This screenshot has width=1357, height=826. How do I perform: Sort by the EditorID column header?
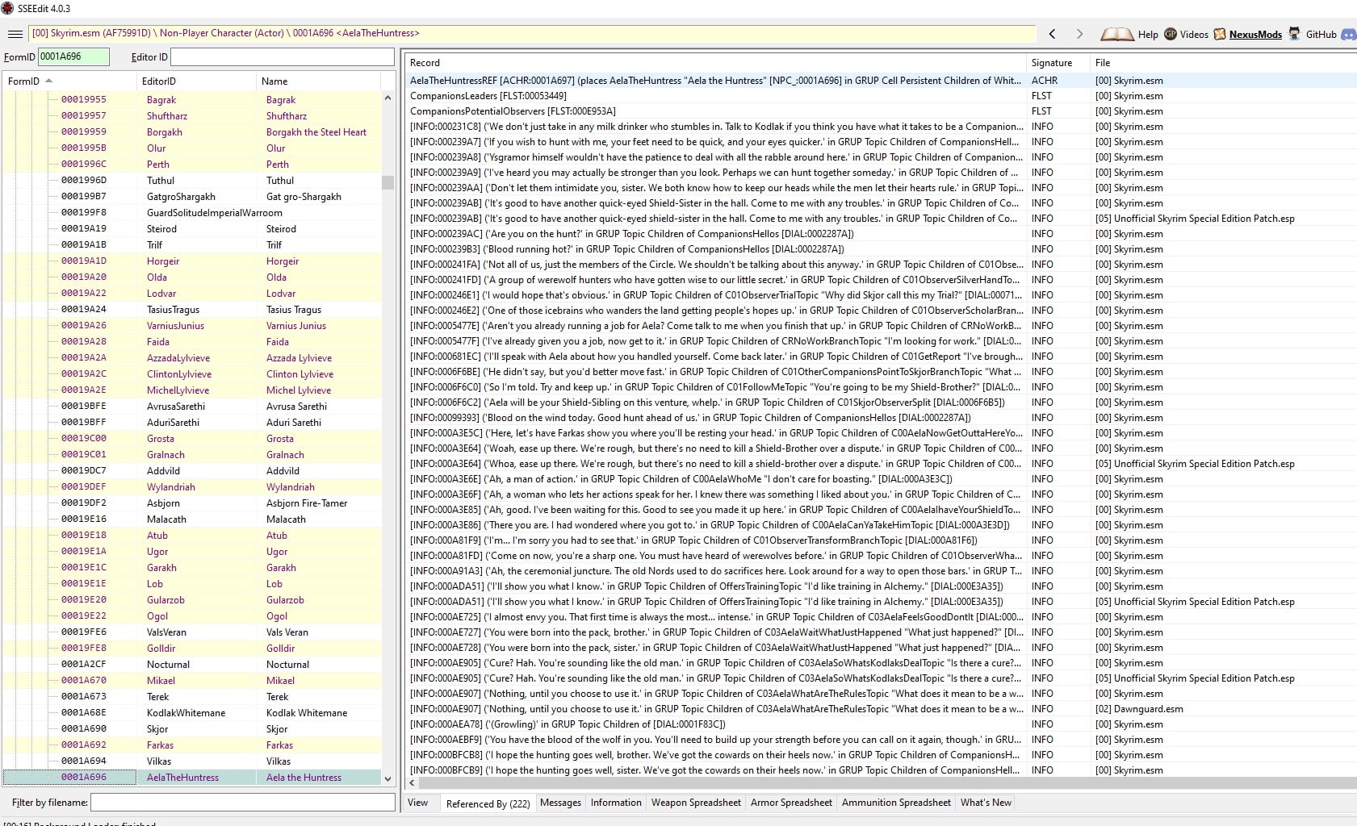197,81
